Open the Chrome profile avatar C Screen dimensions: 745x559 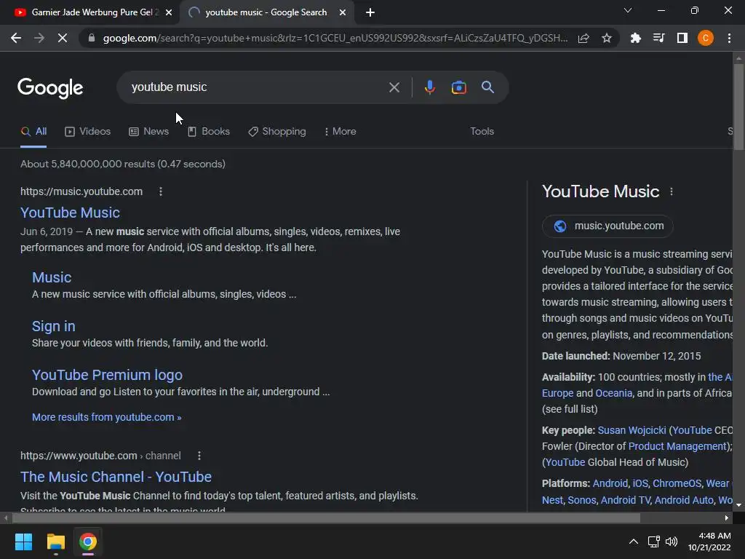tap(705, 38)
